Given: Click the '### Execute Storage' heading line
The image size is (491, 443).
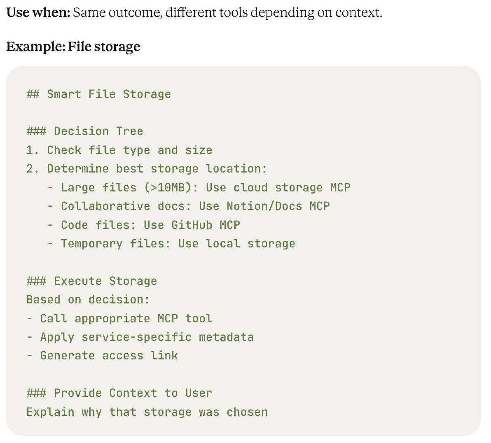Looking at the screenshot, I should click(x=92, y=281).
